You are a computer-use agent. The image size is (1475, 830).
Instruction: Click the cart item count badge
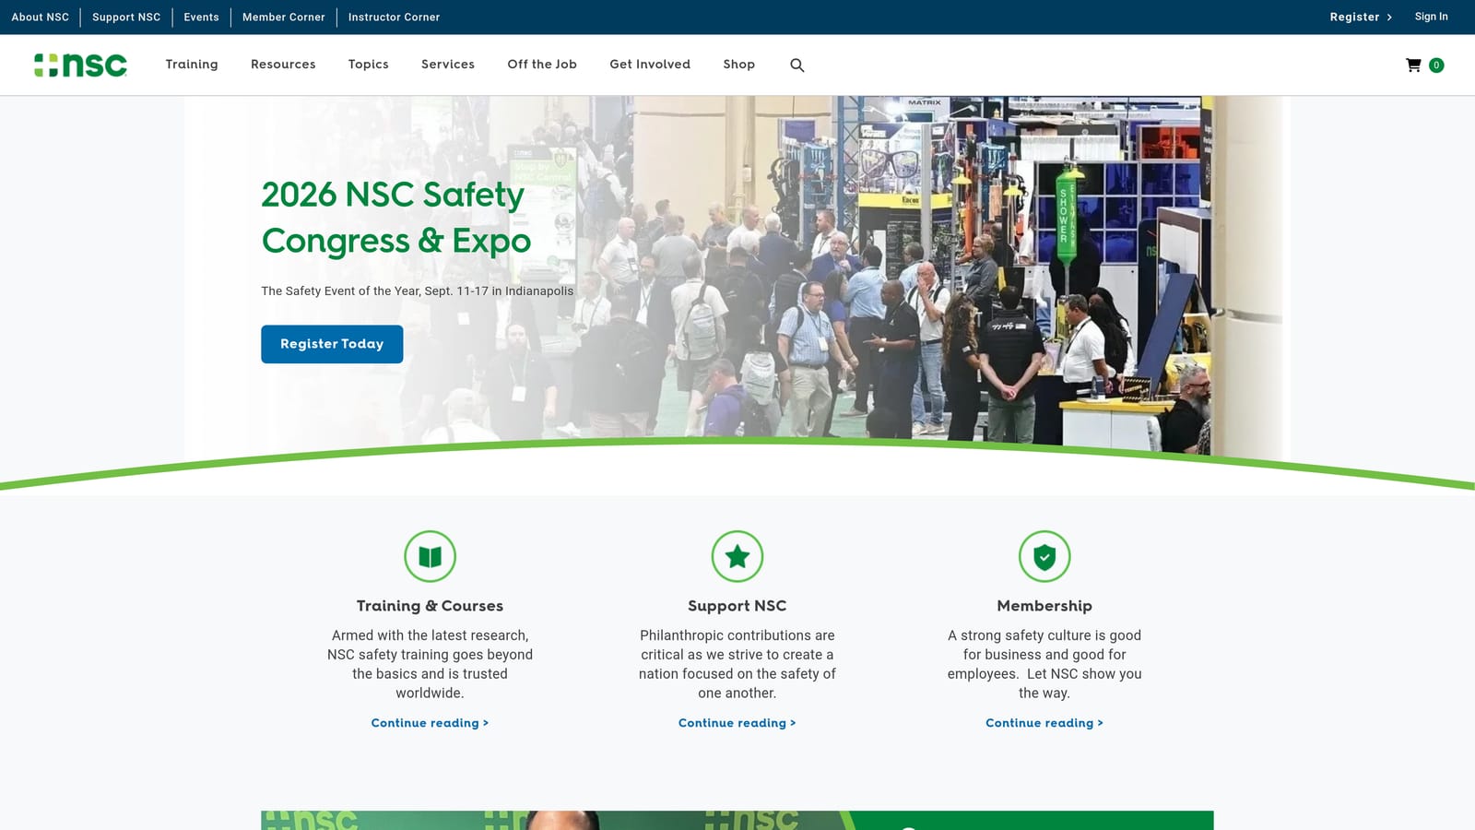[x=1436, y=65]
